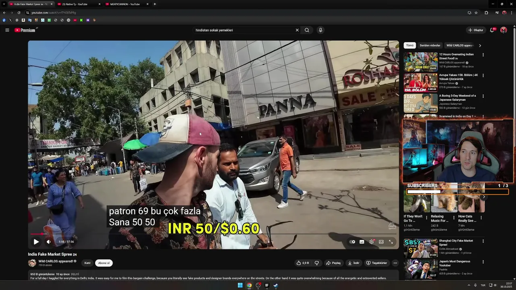Seek on the video progress bar

pos(213,234)
